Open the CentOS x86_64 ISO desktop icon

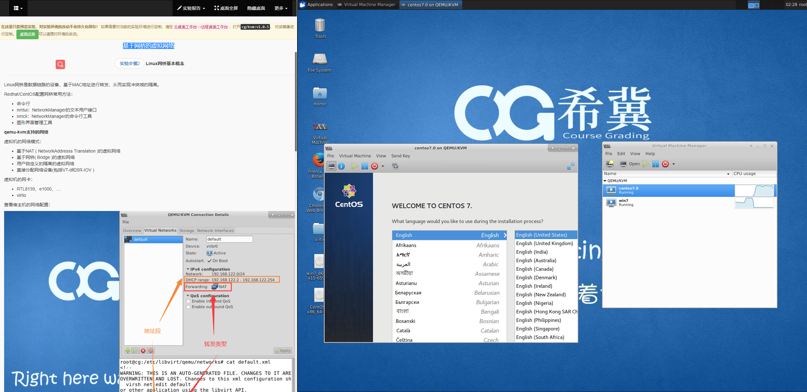coord(315,301)
